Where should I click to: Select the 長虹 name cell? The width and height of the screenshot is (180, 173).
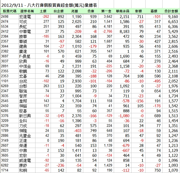[x=23, y=27]
